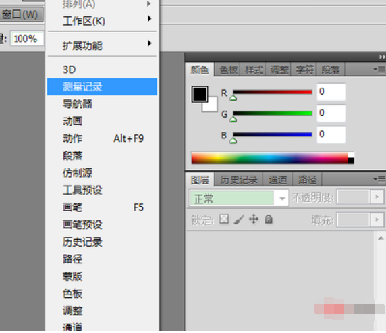
Task: Collapse panels with double-arrow icon
Action: click(382, 57)
